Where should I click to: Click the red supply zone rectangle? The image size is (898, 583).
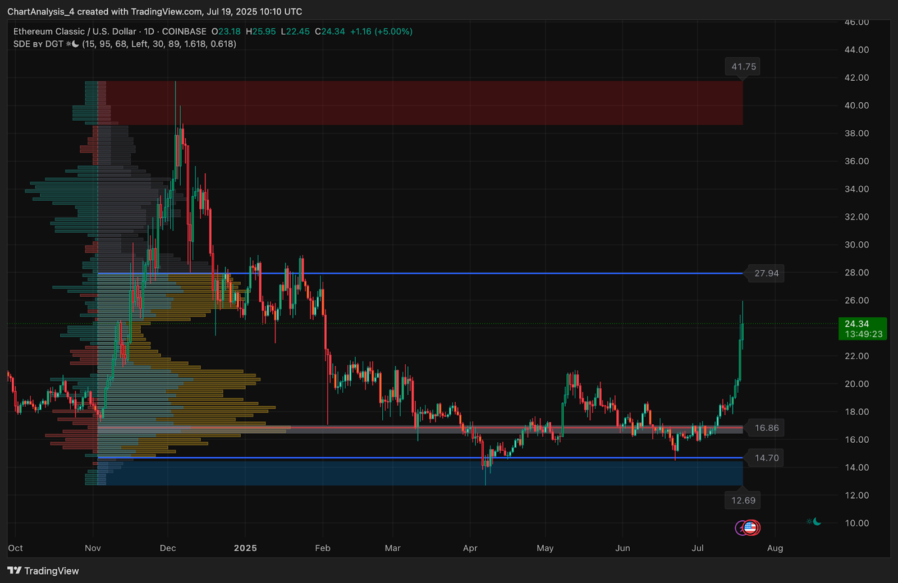424,103
